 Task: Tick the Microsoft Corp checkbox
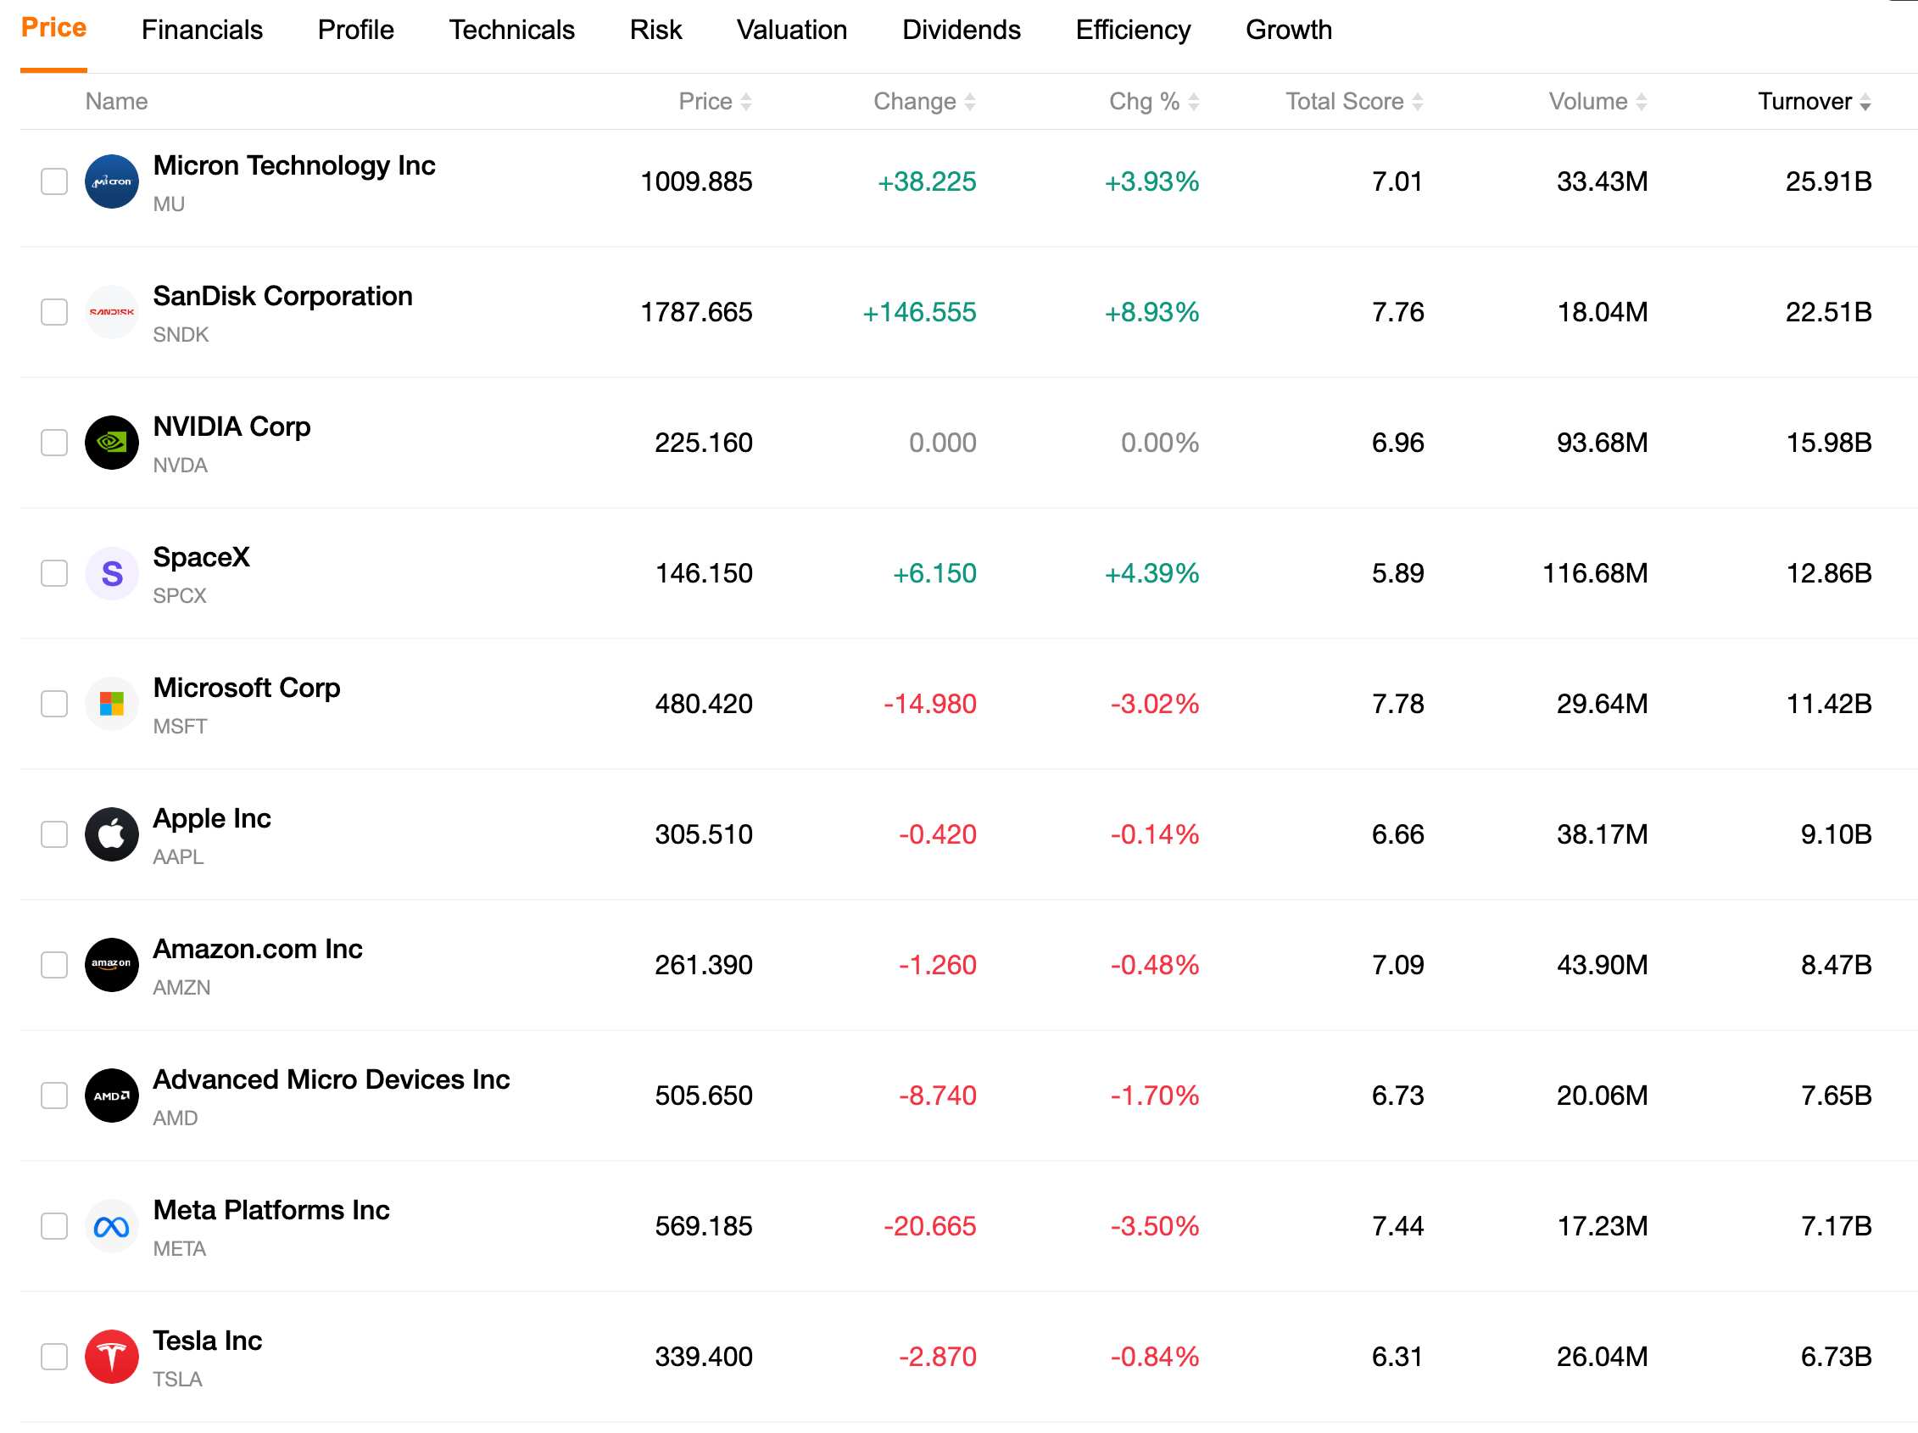54,704
